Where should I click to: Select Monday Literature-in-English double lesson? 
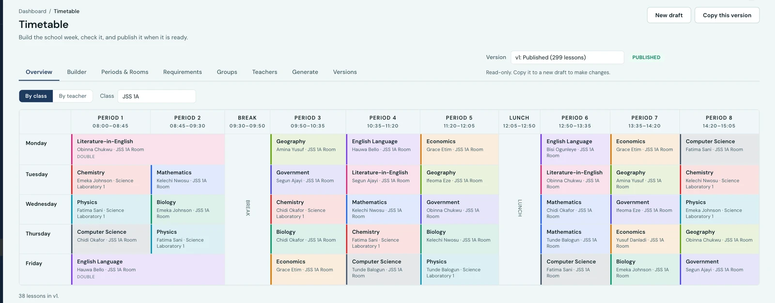tap(148, 149)
